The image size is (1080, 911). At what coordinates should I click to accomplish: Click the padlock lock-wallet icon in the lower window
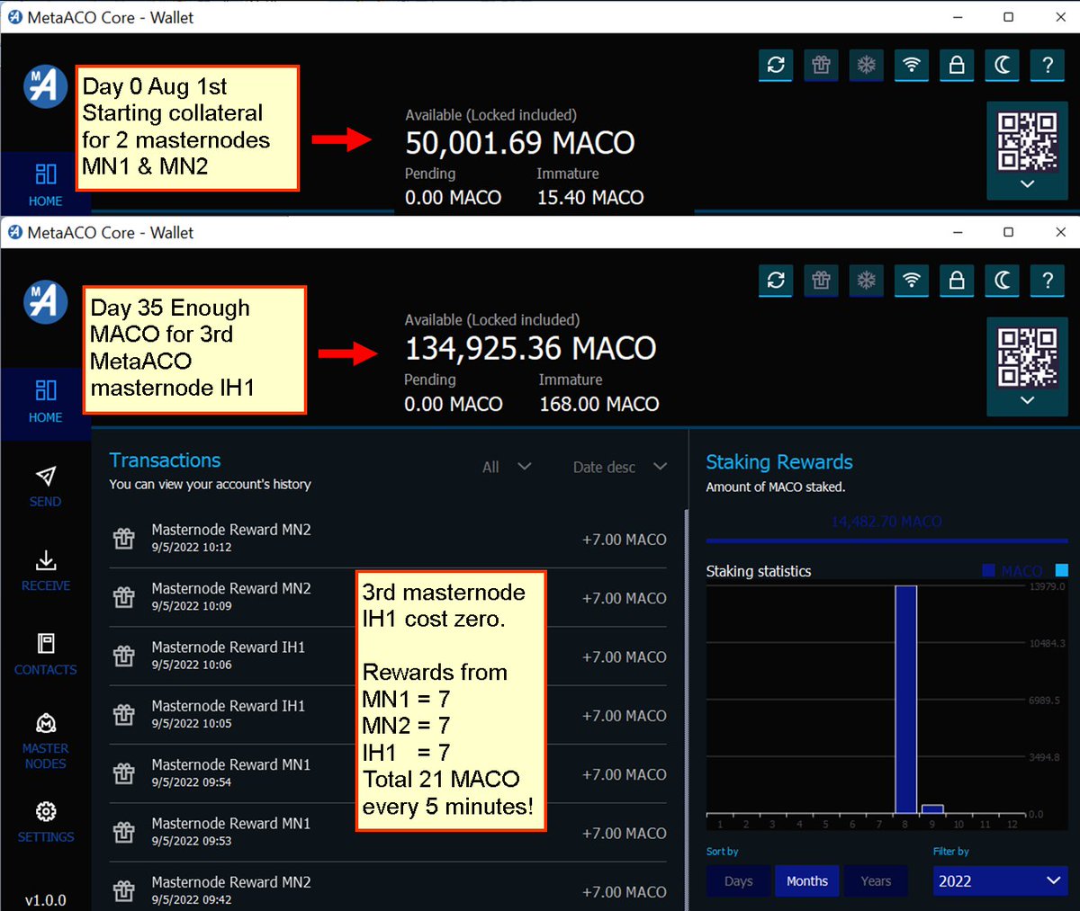957,281
